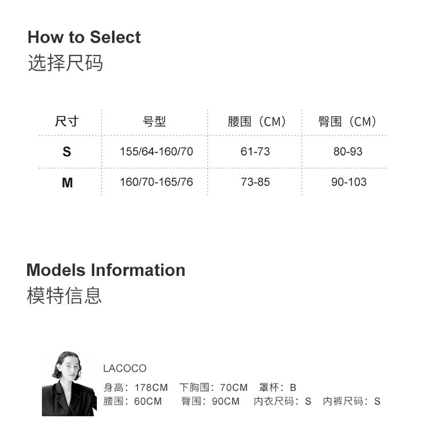Click the 90-103 hip cell

coord(349,182)
